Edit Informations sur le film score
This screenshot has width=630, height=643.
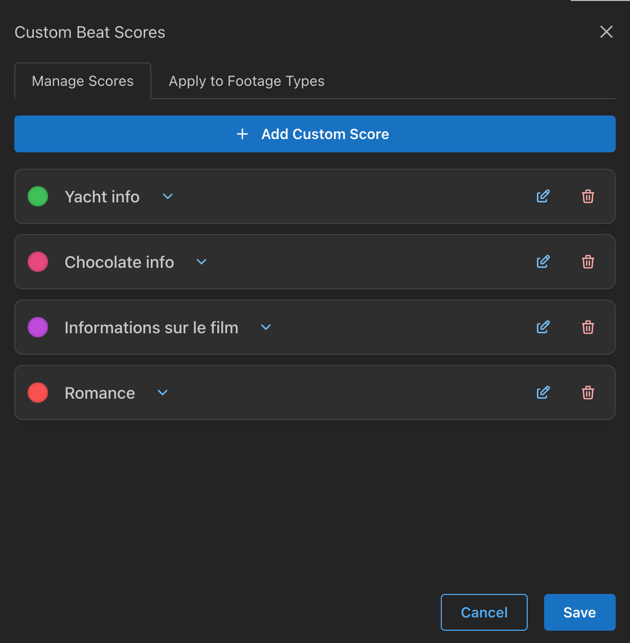point(543,327)
